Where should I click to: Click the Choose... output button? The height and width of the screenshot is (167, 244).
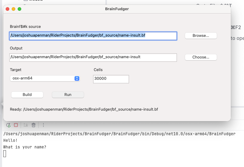pyautogui.click(x=201, y=57)
